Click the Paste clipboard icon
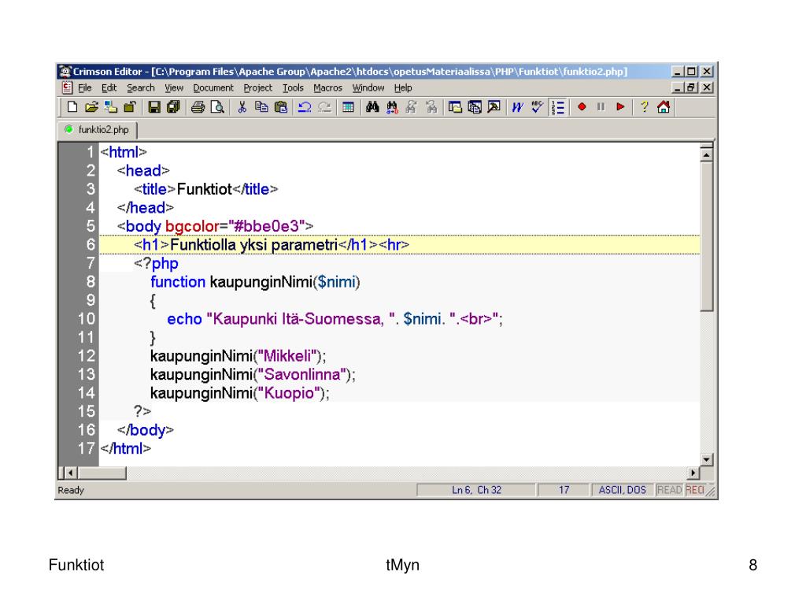This screenshot has height=605, width=806. (281, 107)
